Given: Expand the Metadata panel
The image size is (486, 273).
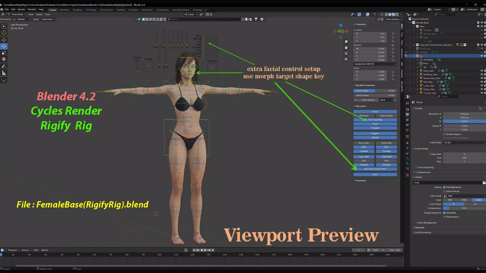Looking at the screenshot, I should (419, 227).
